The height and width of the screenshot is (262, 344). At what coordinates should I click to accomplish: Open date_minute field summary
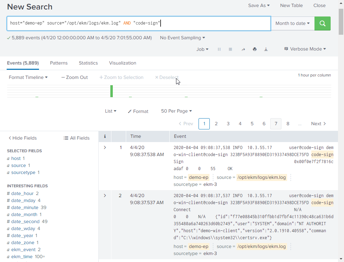pos(25,207)
